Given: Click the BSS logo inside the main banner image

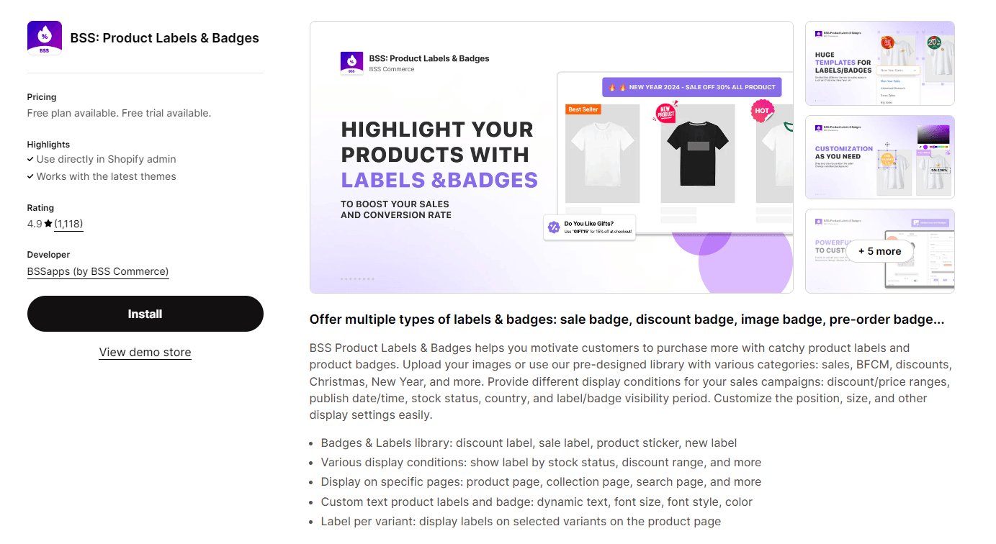Looking at the screenshot, I should [351, 63].
